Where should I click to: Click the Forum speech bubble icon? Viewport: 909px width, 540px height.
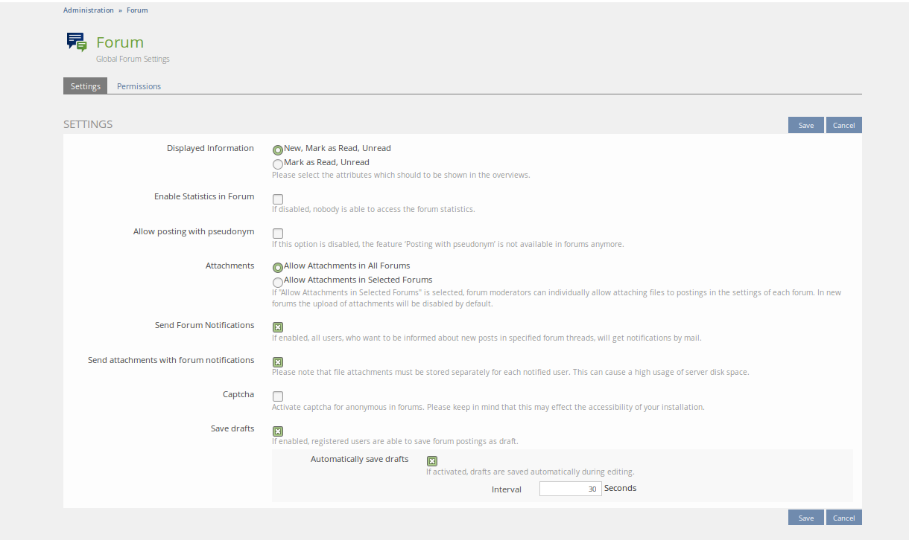(x=76, y=42)
